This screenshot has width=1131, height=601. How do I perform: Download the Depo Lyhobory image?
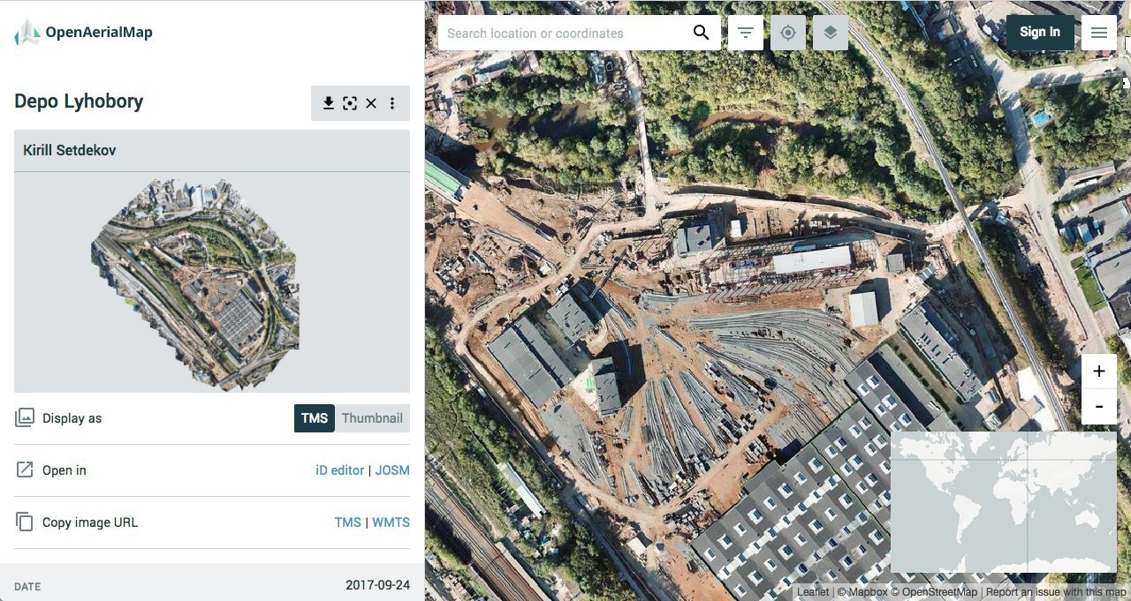pyautogui.click(x=329, y=103)
